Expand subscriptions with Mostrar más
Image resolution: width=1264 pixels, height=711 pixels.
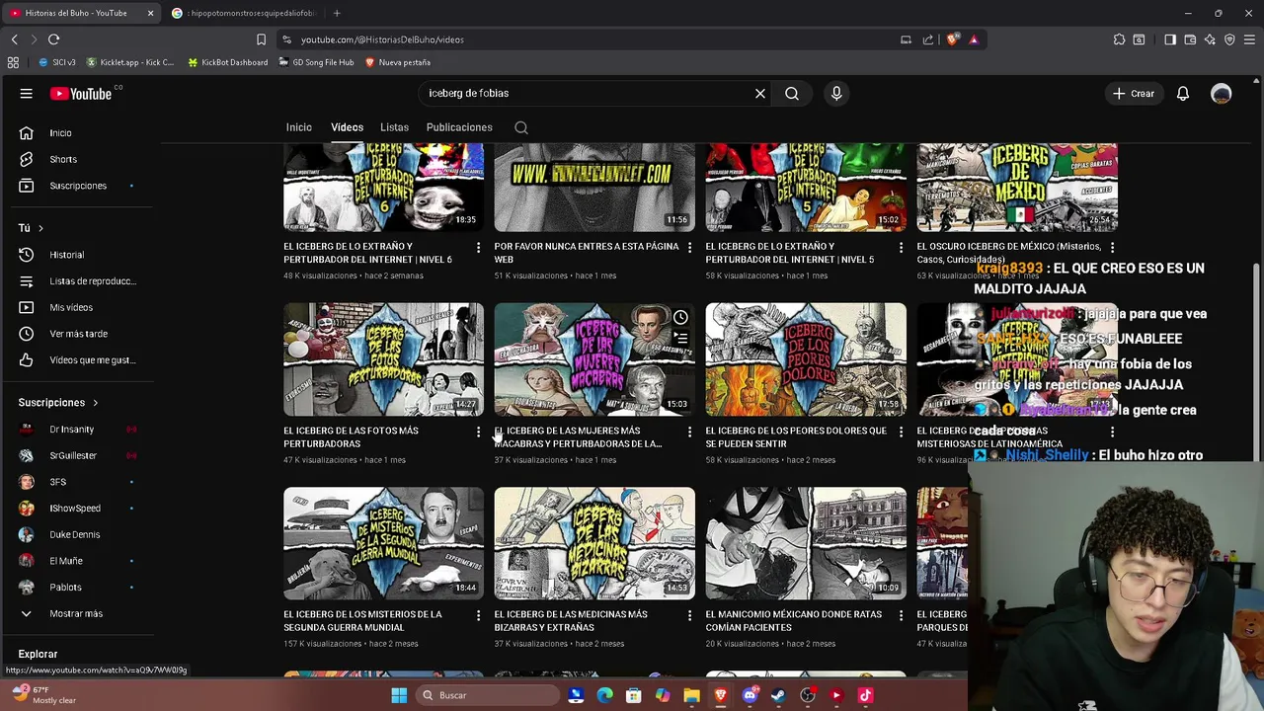76,613
